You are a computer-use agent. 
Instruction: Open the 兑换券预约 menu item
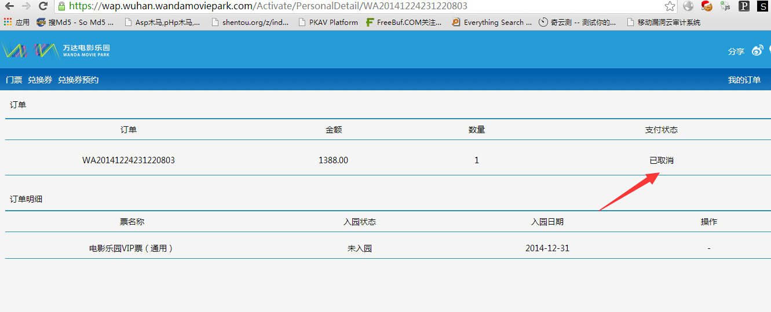[78, 80]
